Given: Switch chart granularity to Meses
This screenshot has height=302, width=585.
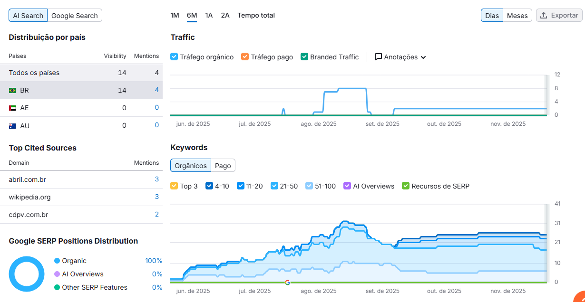Looking at the screenshot, I should pyautogui.click(x=517, y=16).
